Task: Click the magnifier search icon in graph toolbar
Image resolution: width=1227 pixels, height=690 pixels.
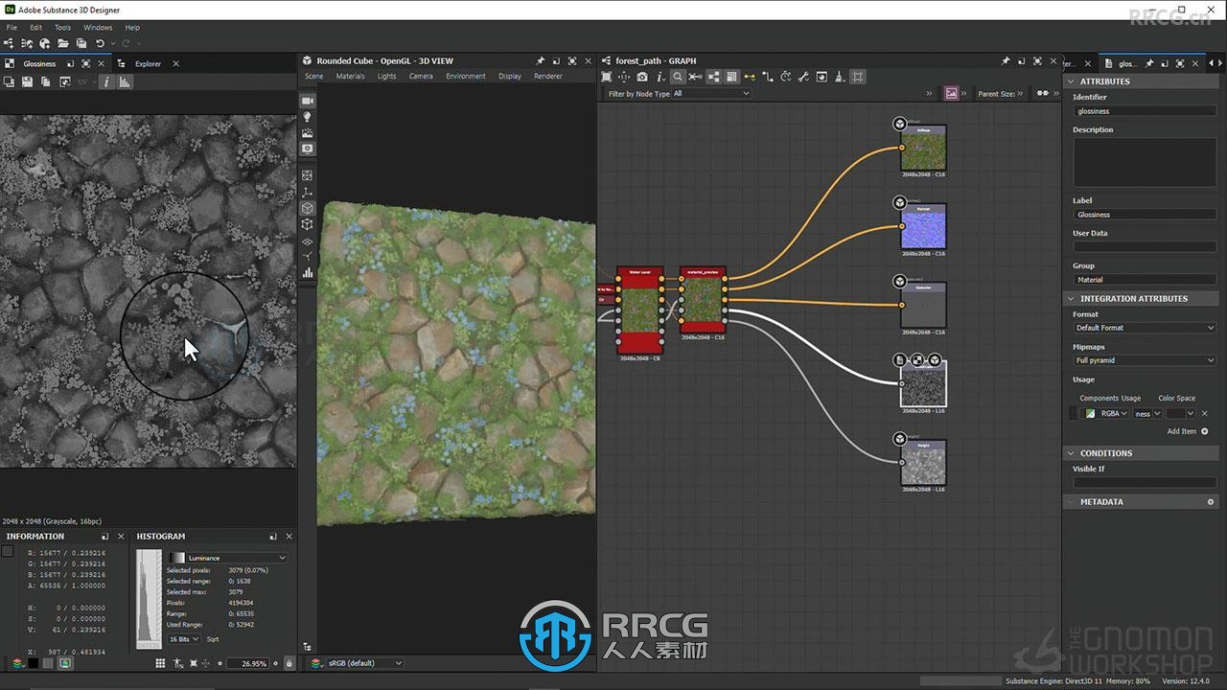Action: [x=678, y=77]
